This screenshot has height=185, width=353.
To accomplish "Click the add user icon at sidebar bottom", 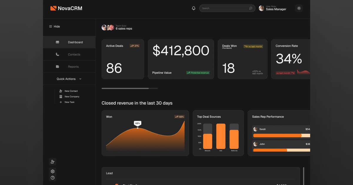I will (x=53, y=162).
